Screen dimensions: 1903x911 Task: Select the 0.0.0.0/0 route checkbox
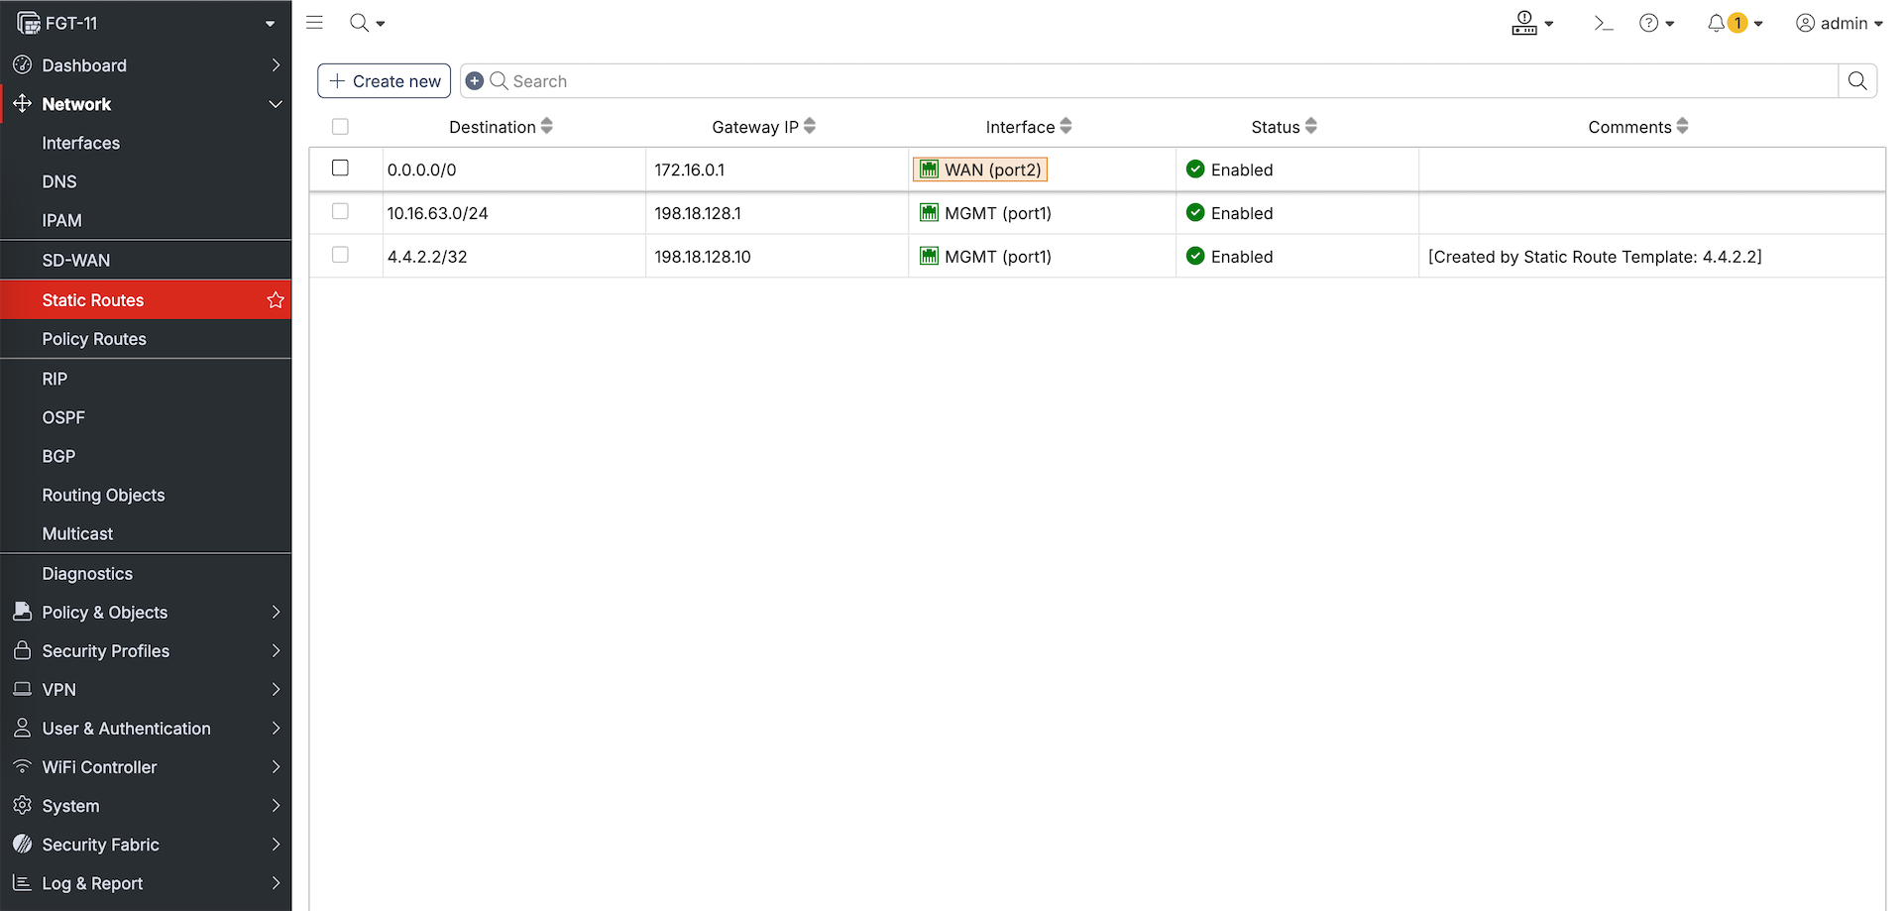(340, 169)
